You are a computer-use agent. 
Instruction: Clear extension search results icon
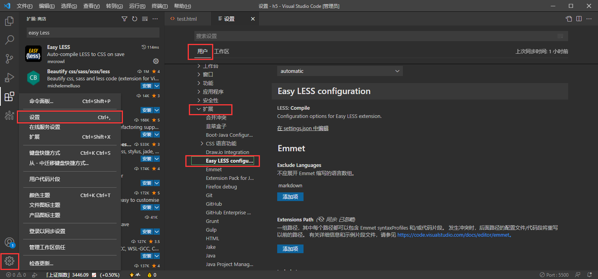[x=145, y=19]
